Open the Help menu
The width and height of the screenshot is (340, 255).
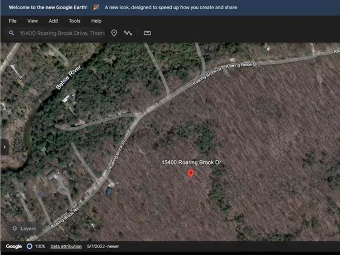click(x=96, y=21)
